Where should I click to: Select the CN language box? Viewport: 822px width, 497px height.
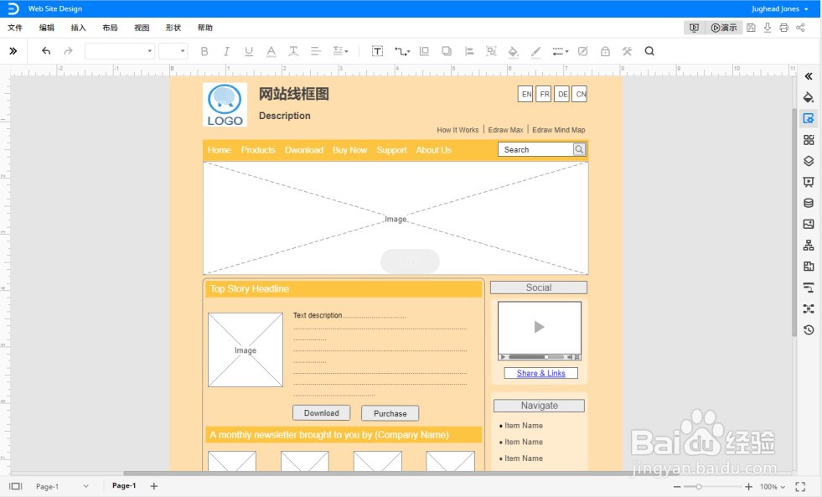pyautogui.click(x=580, y=95)
